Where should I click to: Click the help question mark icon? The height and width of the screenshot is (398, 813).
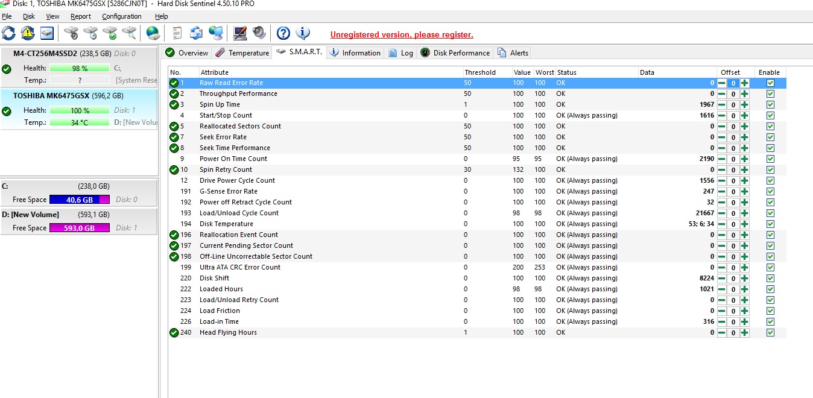tap(283, 33)
